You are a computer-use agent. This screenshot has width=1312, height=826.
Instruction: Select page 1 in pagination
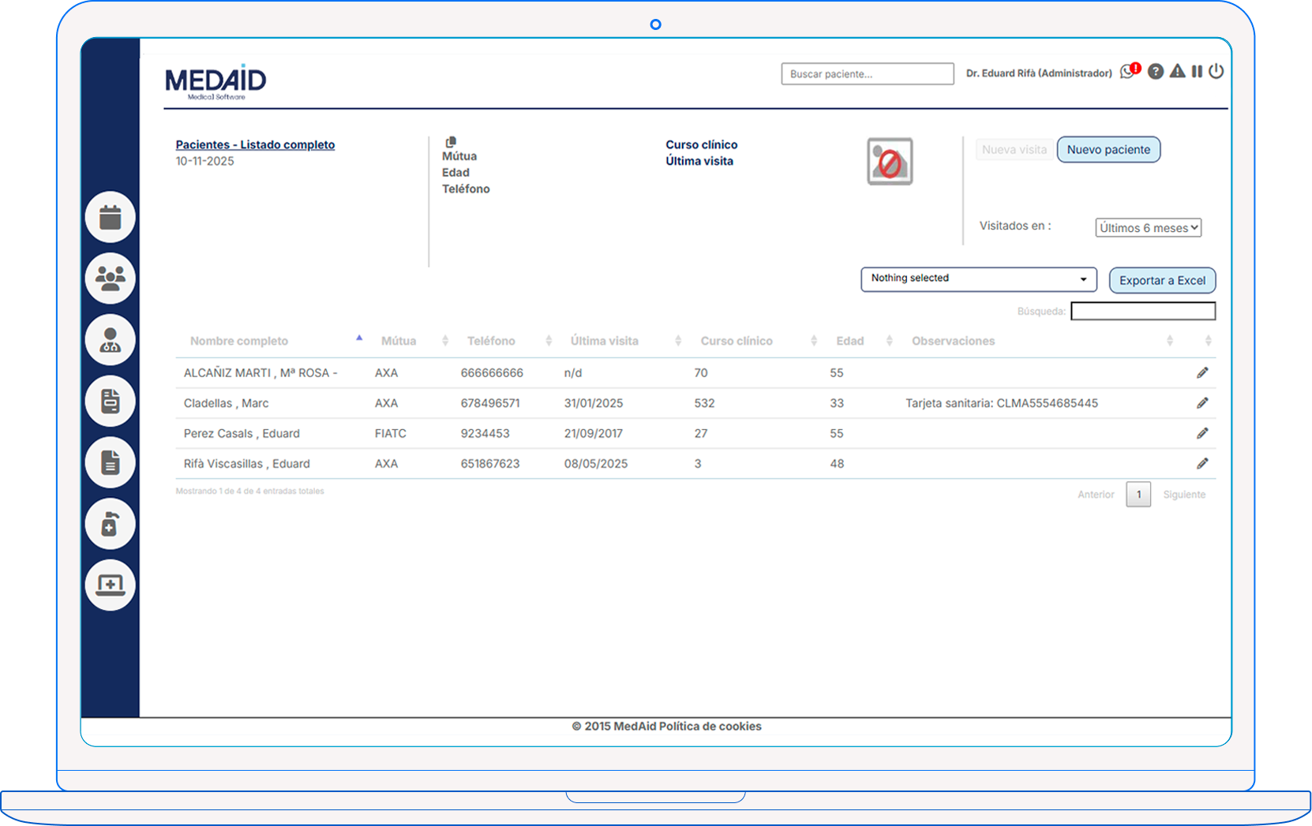coord(1138,495)
